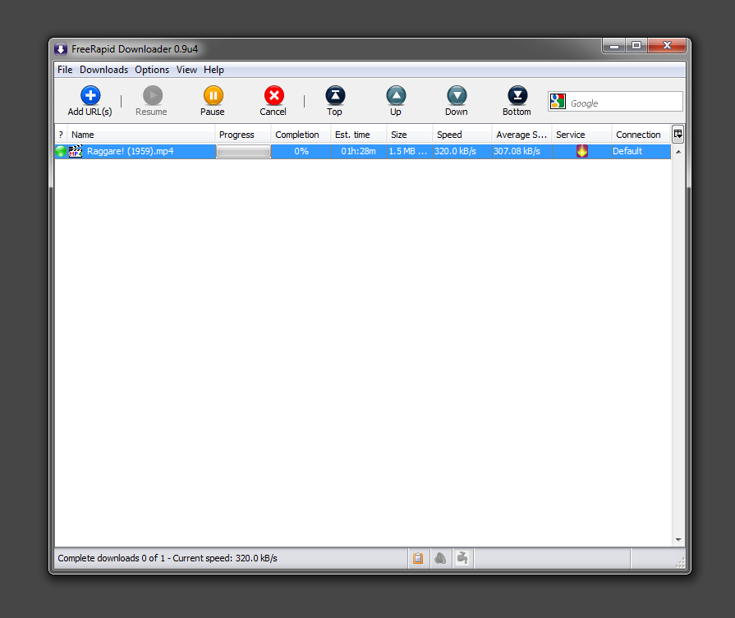Pause the selected download
735x618 pixels.
pyautogui.click(x=213, y=101)
